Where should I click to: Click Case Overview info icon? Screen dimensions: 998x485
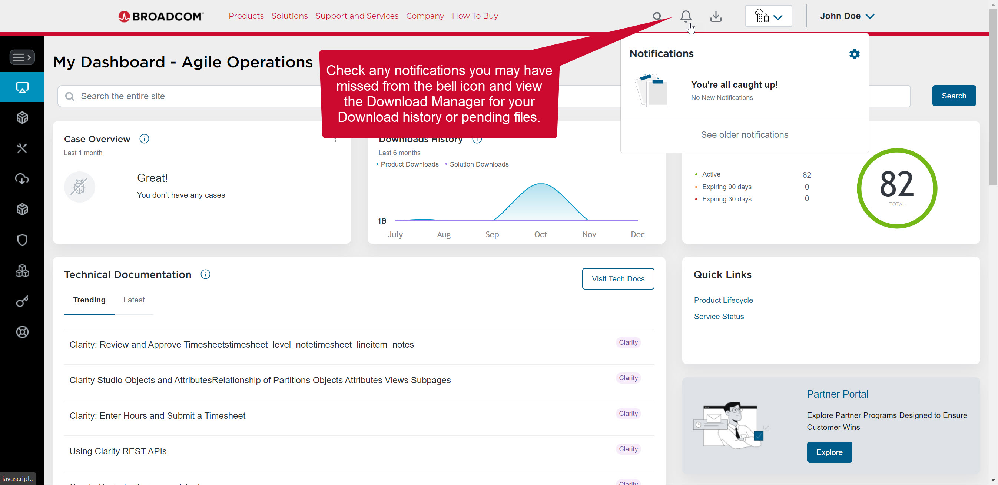[144, 139]
